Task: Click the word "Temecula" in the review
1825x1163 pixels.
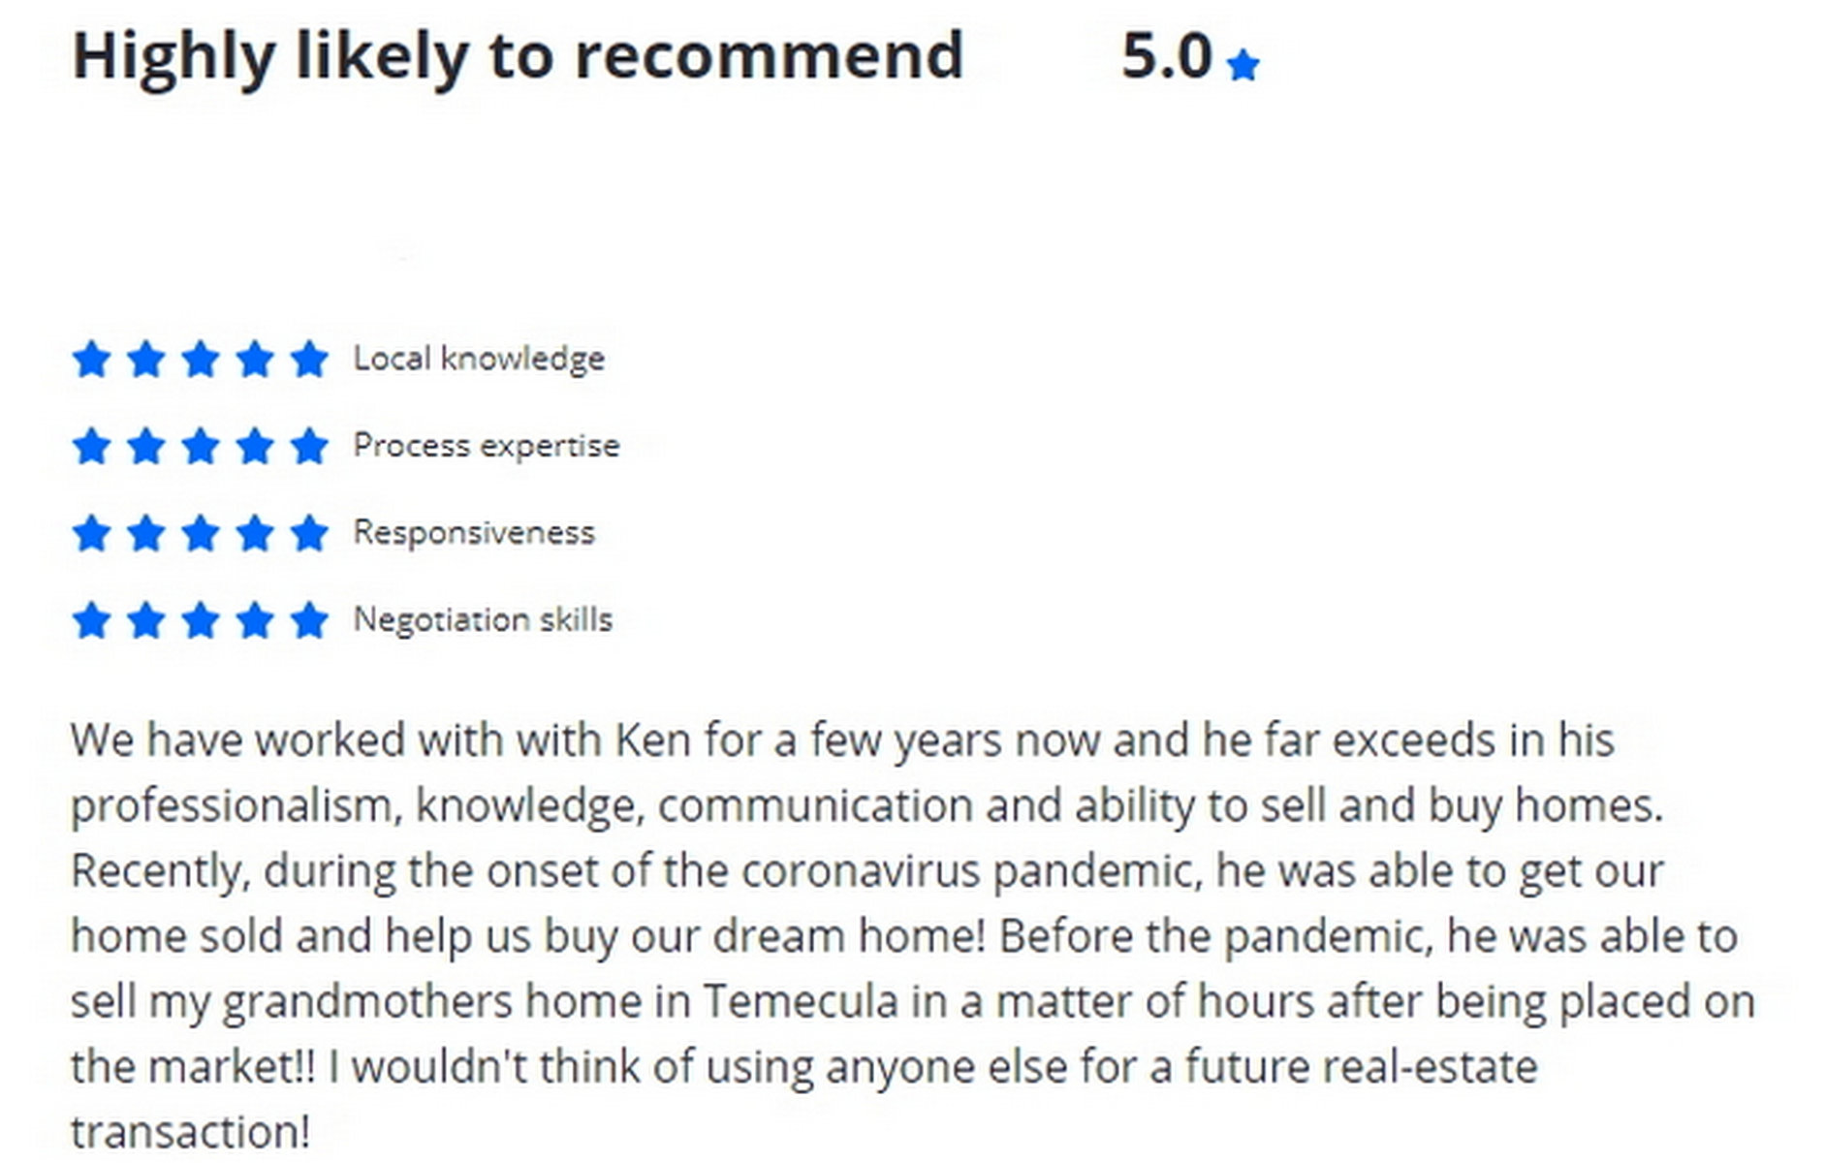Action: coord(801,1001)
